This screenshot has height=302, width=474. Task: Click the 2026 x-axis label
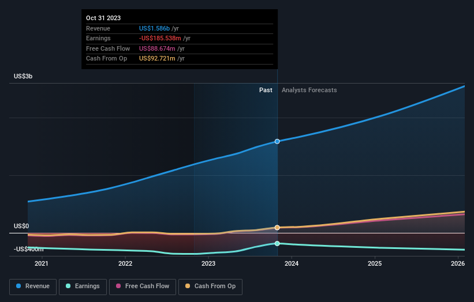[x=458, y=264]
